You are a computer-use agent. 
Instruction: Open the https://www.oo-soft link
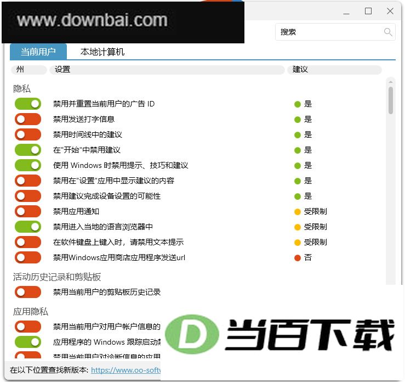126,370
